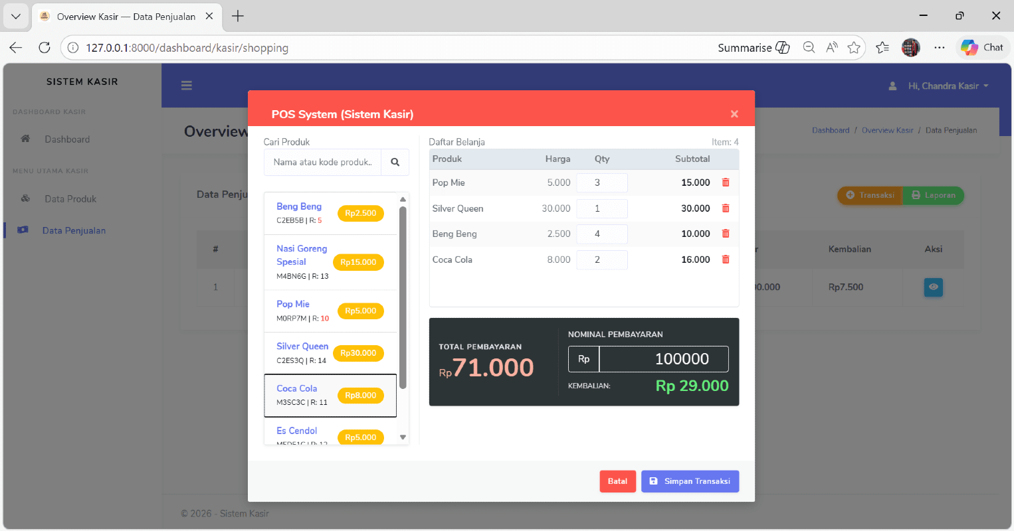Add Nasi Goreng Spesial to the cart
Image resolution: width=1014 pixels, height=531 pixels.
(330, 262)
